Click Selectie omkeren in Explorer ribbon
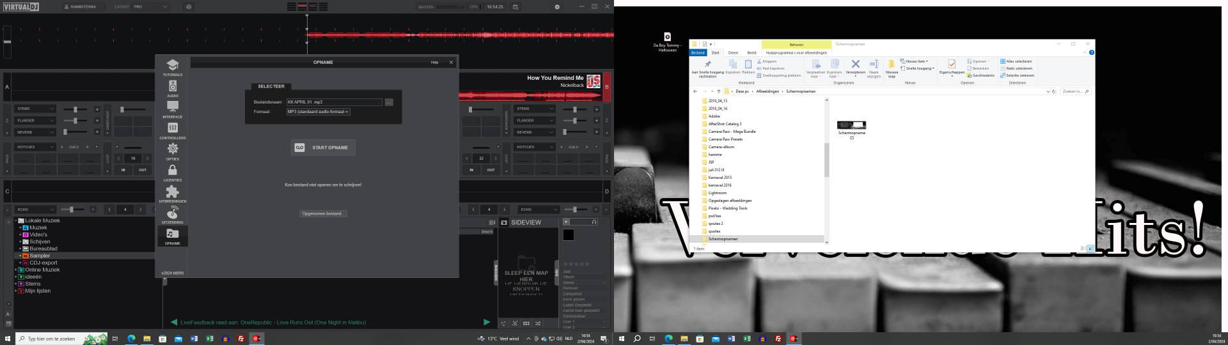 pyautogui.click(x=1017, y=75)
